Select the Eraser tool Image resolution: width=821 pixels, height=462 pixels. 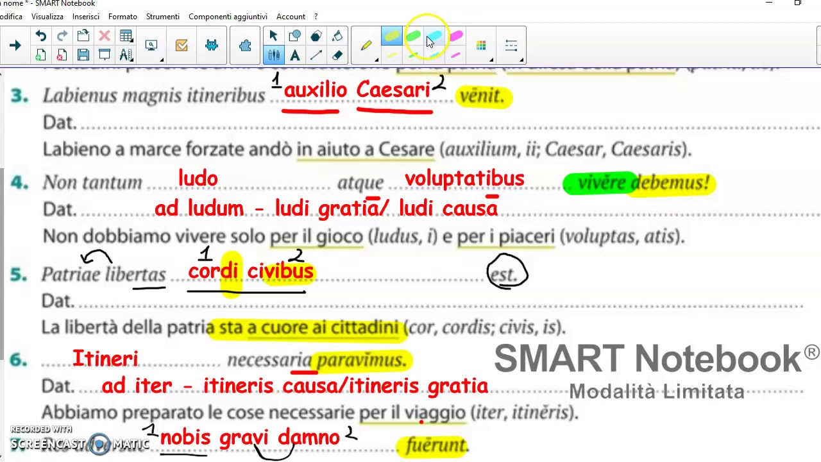pos(337,55)
